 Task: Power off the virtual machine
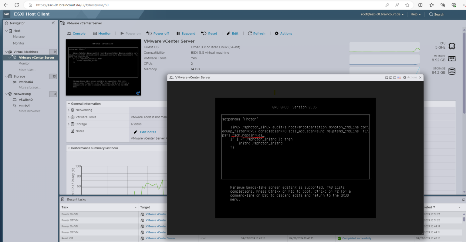point(157,33)
